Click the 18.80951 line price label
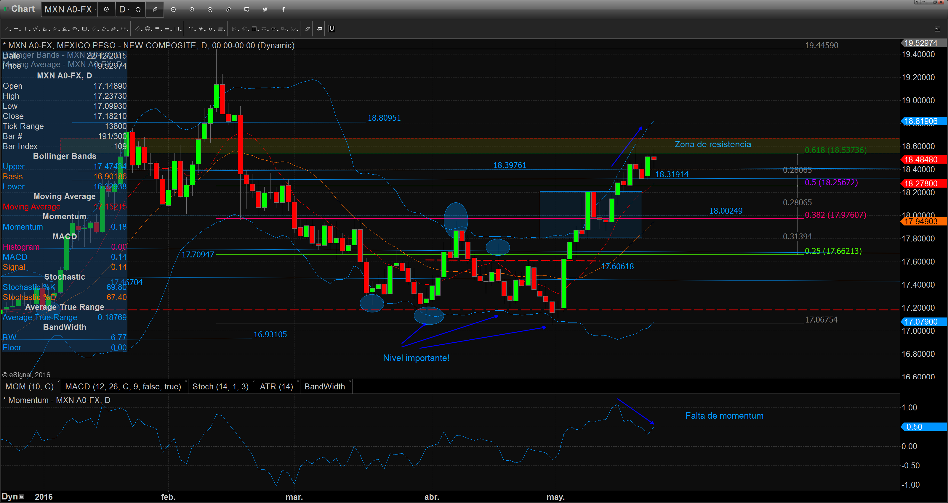 click(384, 118)
